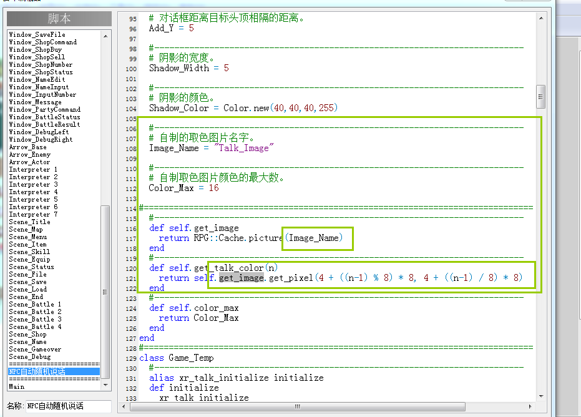
Task: Select Arrow_Actor script
Action: (x=29, y=162)
